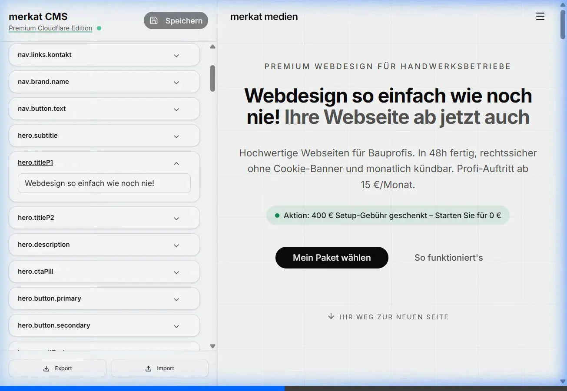Expand hero.button.primary entry

coord(176,299)
